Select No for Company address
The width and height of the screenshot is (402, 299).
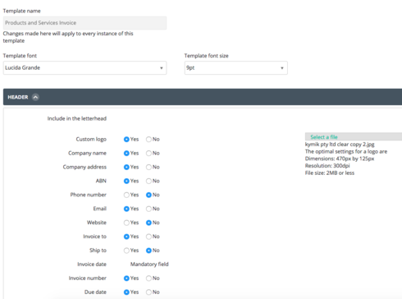148,167
